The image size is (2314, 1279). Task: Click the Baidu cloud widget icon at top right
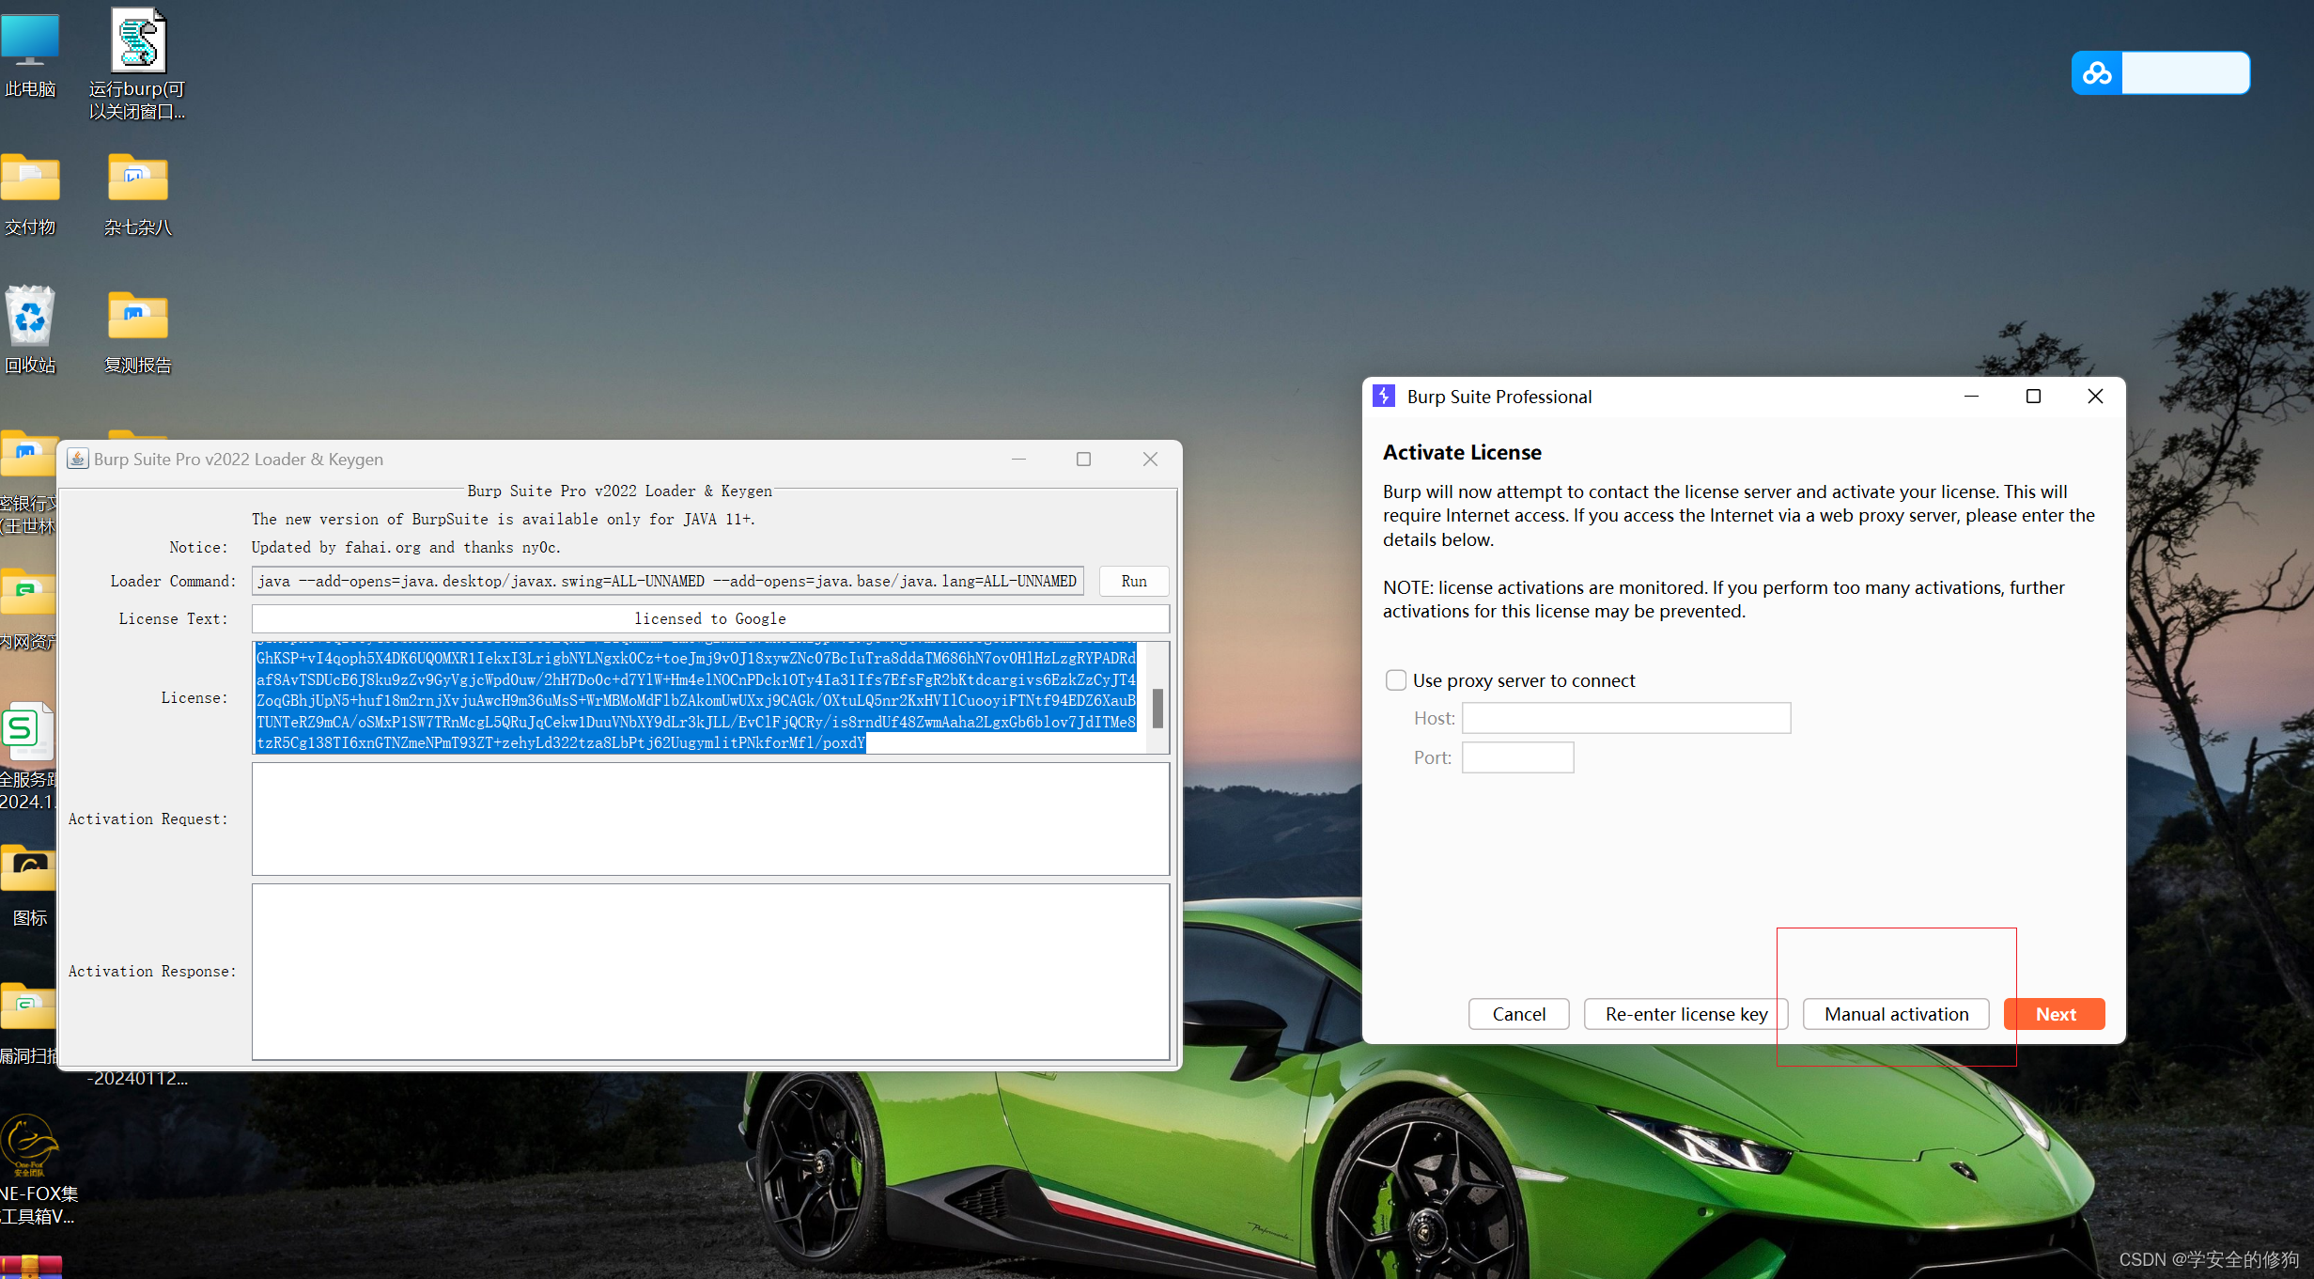click(x=2097, y=73)
